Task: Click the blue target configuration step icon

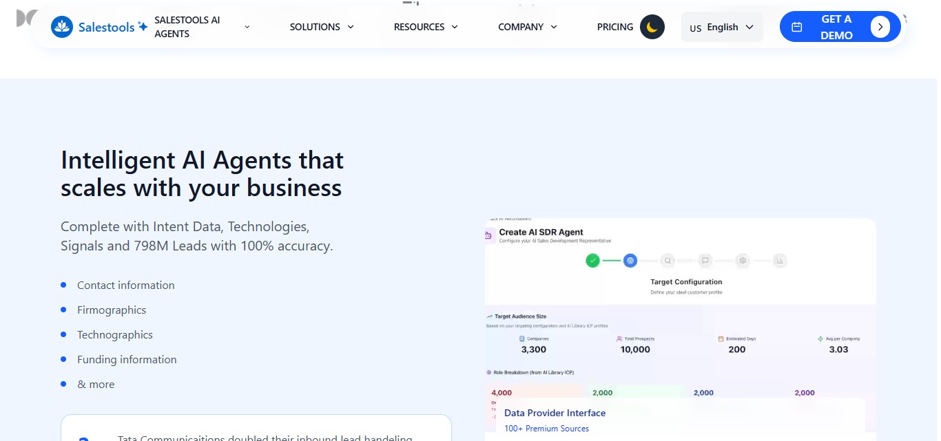Action: [x=630, y=260]
